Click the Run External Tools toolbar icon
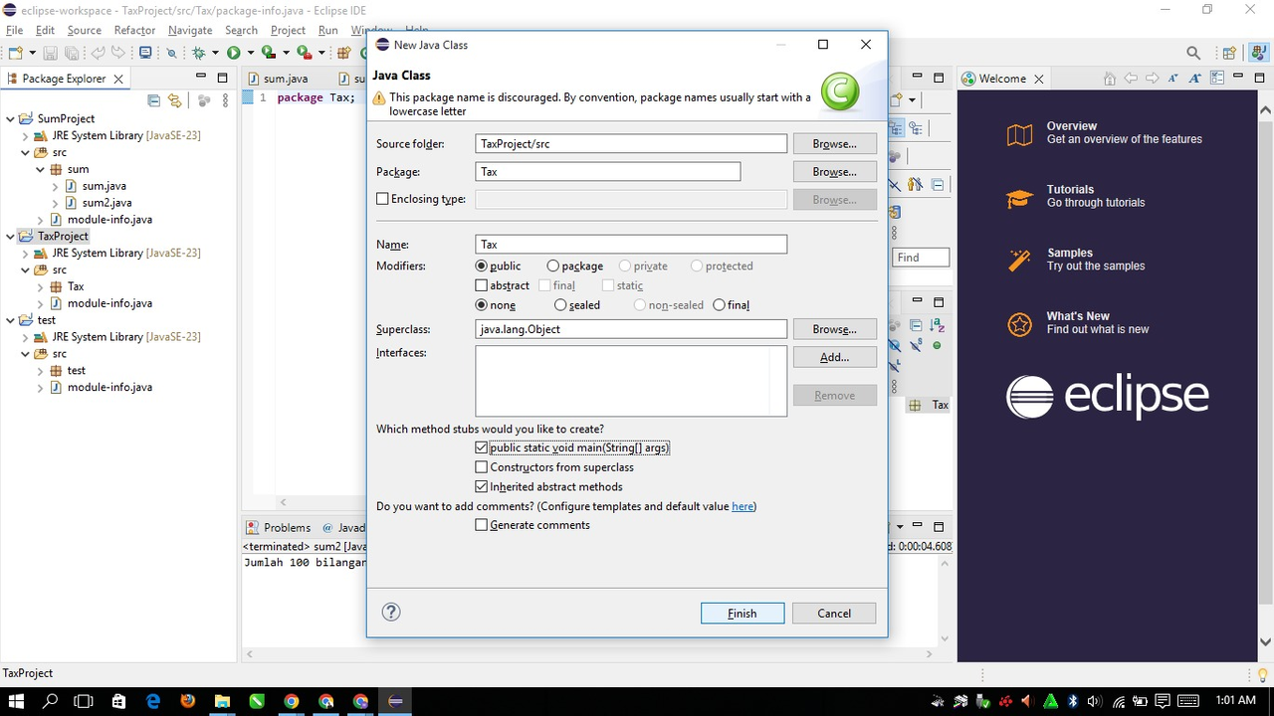The height and width of the screenshot is (716, 1274). click(304, 53)
